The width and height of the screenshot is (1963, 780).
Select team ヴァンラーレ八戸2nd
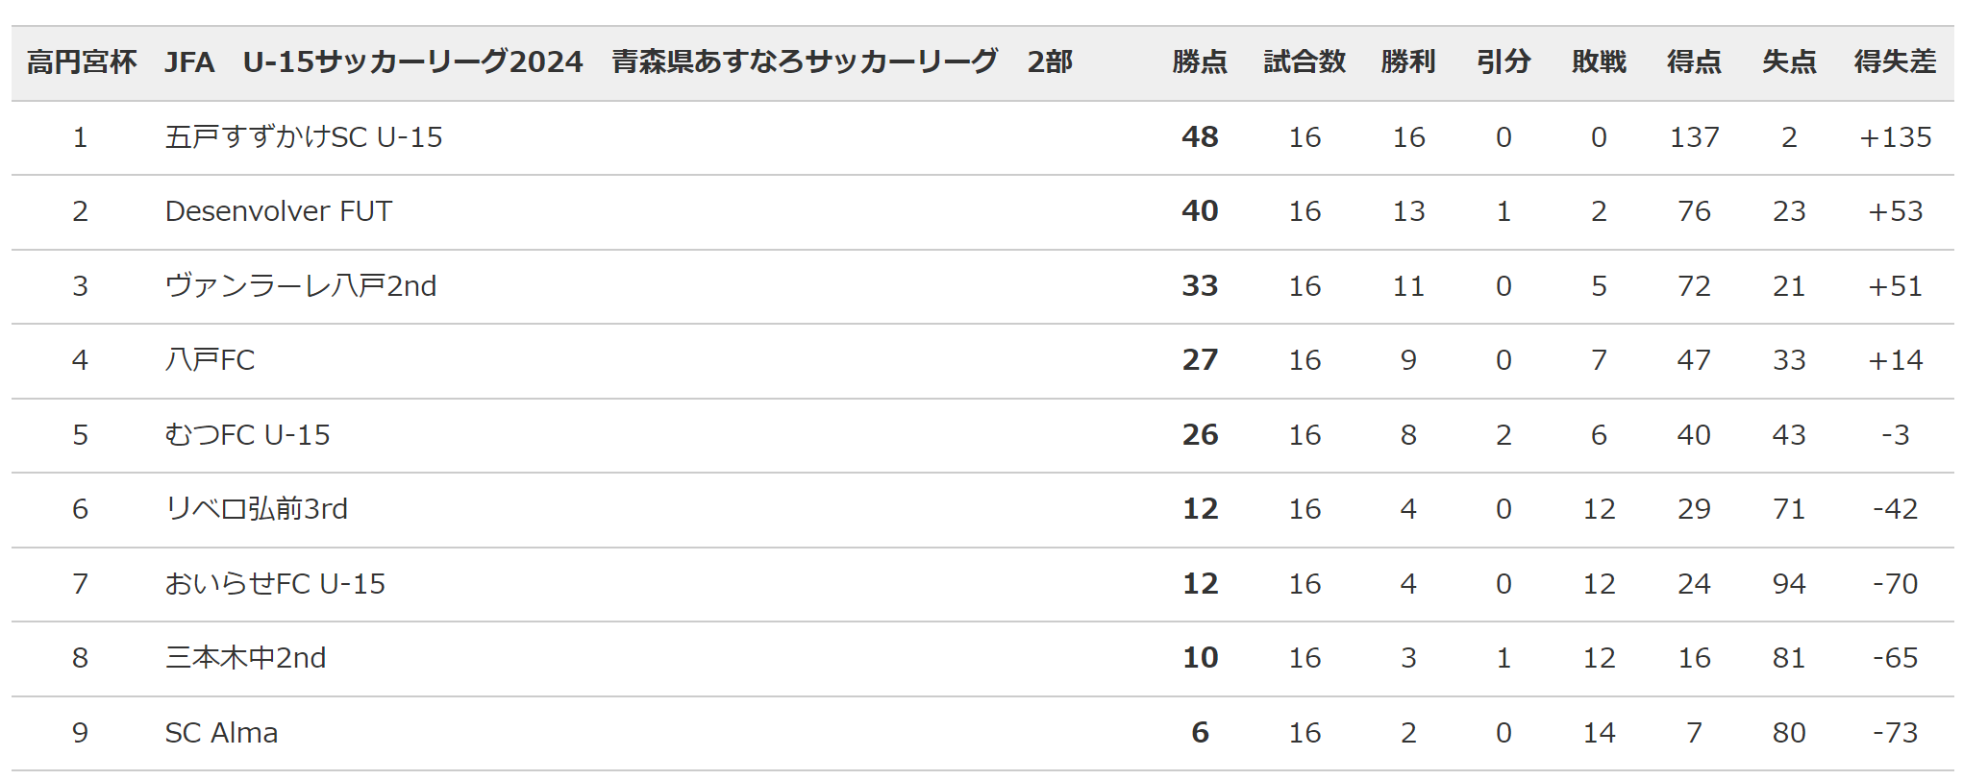(x=301, y=286)
